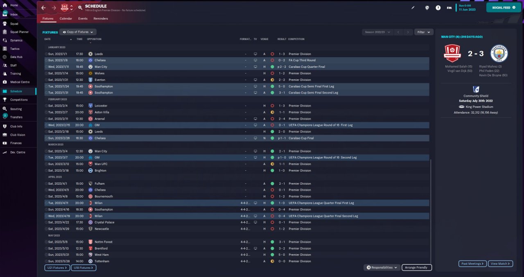Toggle the circle on Aston Villa 2023/2/7 row
The width and height of the screenshot is (524, 277).
tap(46, 112)
